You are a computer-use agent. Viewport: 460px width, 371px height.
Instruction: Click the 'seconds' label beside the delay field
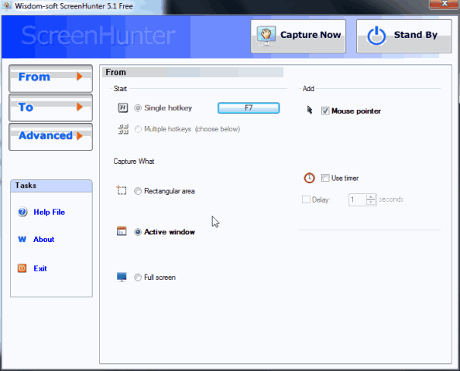click(x=391, y=199)
